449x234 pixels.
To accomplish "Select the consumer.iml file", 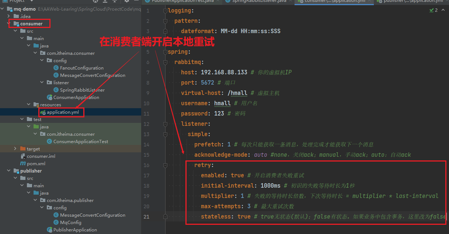I will pos(41,156).
